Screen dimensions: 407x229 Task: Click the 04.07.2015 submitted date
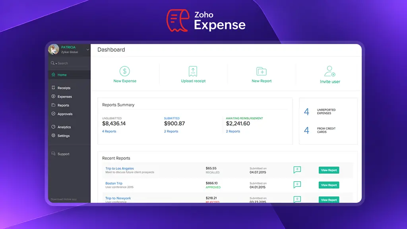(258, 172)
